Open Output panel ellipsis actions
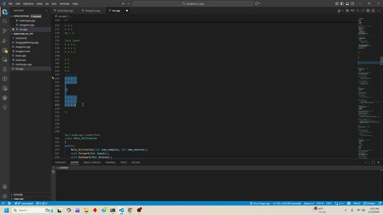 [365, 162]
